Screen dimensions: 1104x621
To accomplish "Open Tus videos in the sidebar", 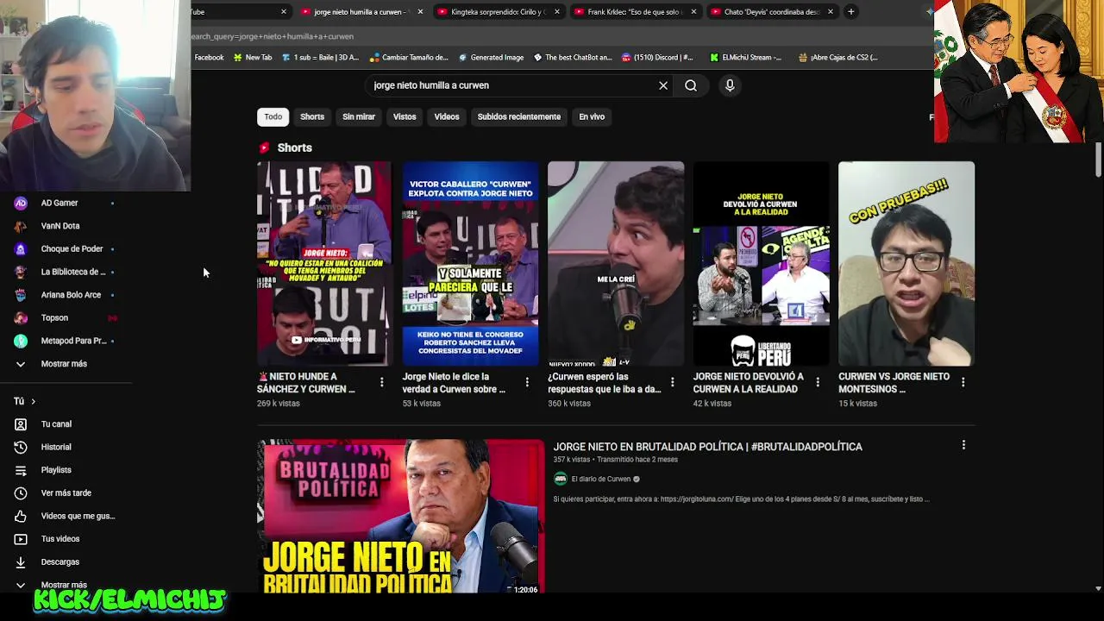I will coord(60,539).
